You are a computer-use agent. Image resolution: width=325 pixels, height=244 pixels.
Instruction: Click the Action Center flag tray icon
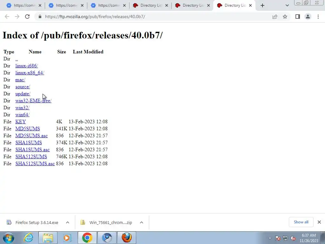[x=278, y=238]
